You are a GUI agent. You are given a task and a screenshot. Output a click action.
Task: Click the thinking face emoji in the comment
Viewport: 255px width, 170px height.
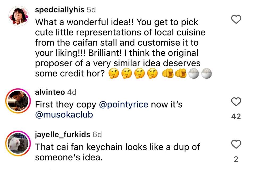(114, 74)
